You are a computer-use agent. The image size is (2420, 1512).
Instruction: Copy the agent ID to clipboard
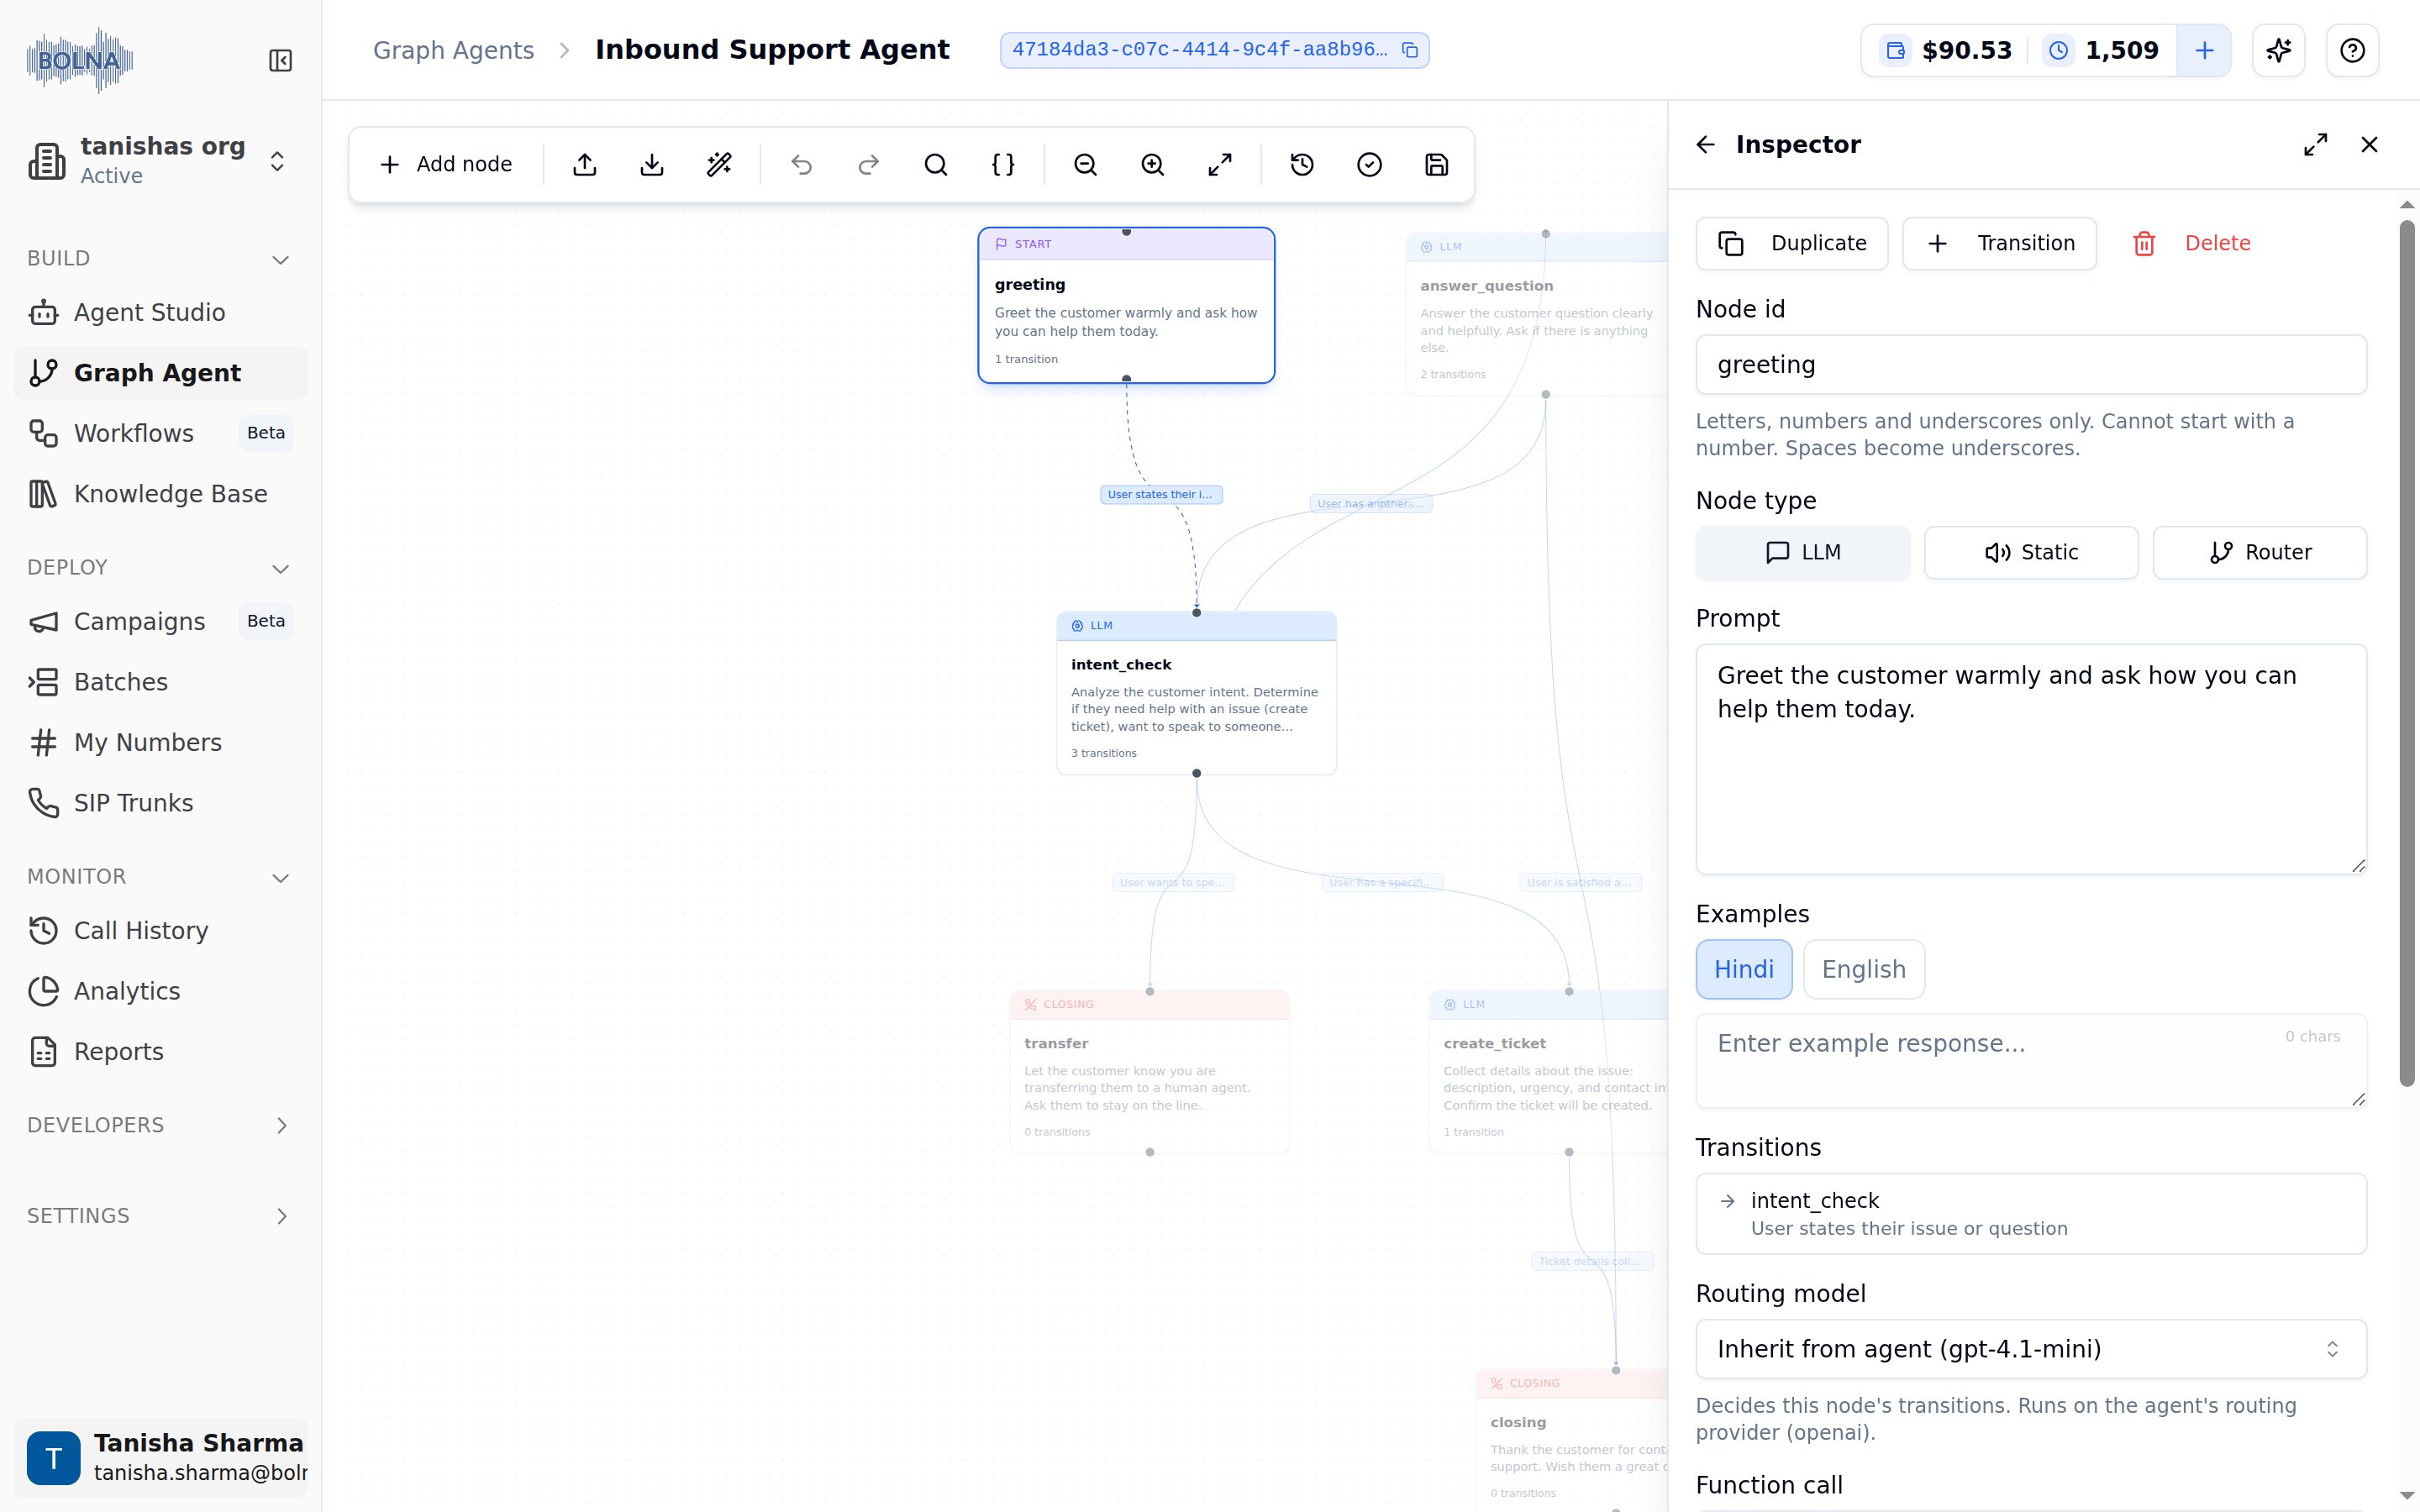(x=1410, y=50)
